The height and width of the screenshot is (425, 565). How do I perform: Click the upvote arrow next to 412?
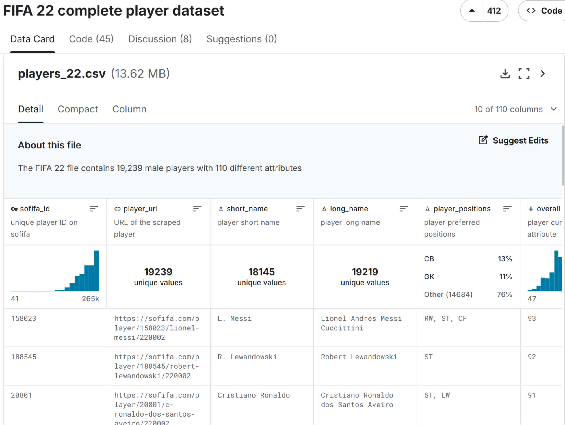(x=471, y=10)
